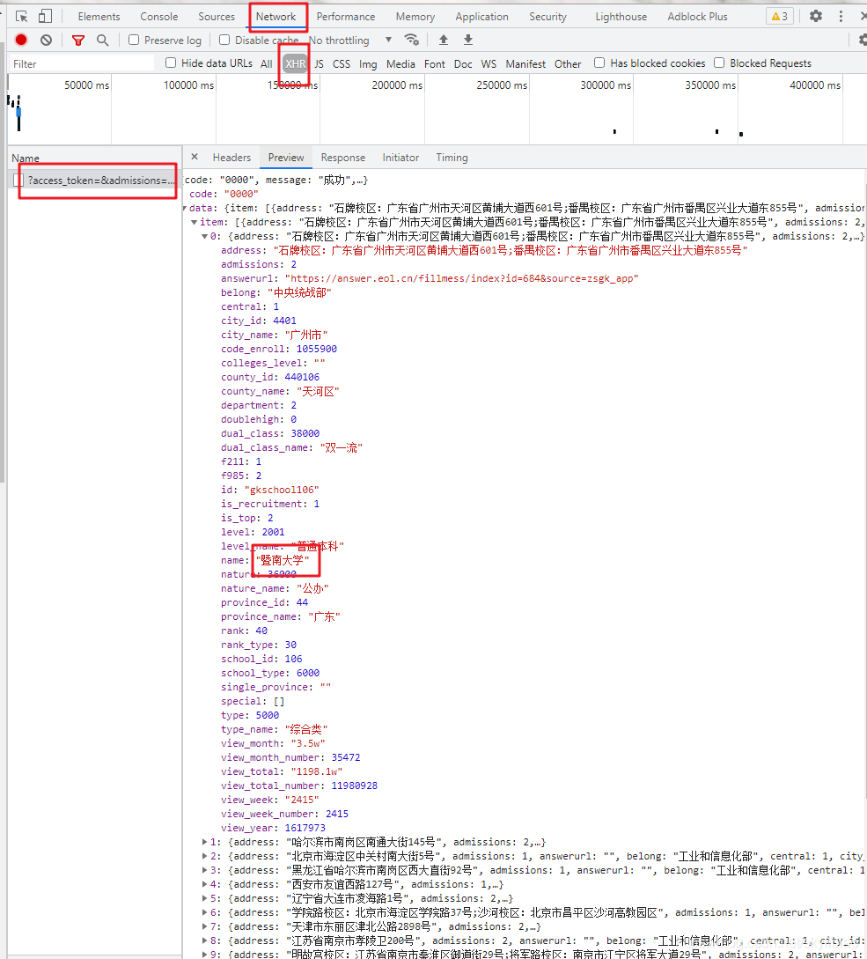Check the Disable cache option
Screen dimensions: 867x959
(224, 40)
